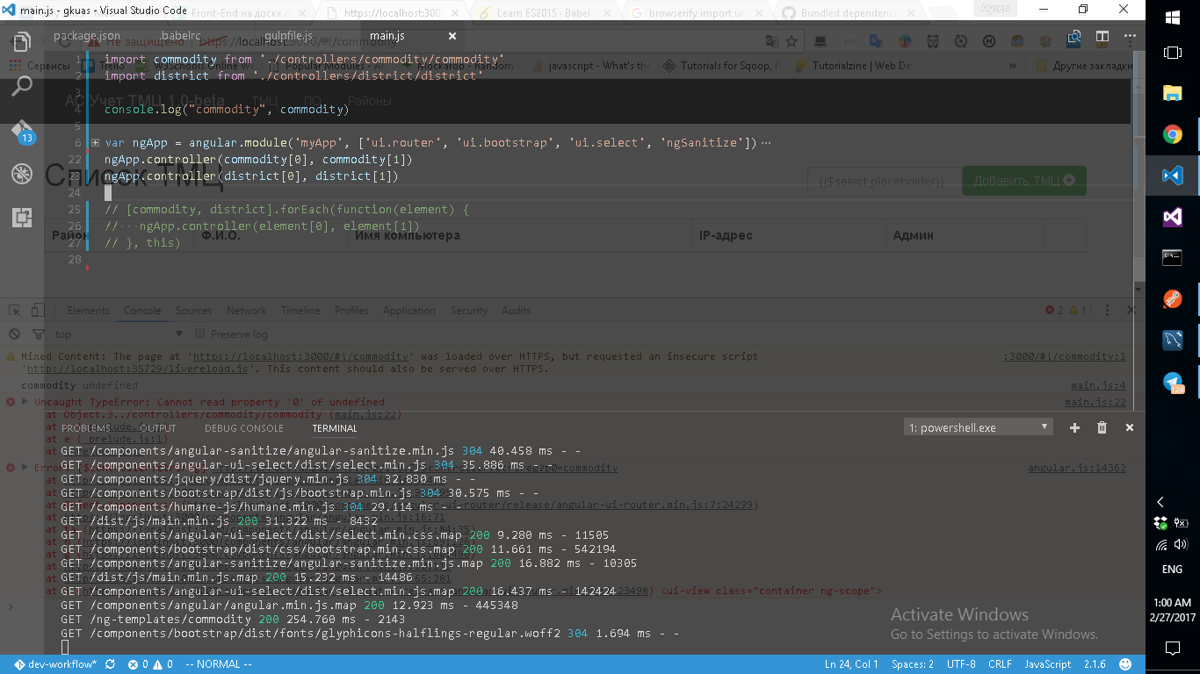Open the Debug view in activity bar
The height and width of the screenshot is (674, 1200).
click(22, 174)
